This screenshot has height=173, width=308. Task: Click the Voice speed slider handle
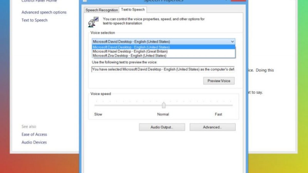pos(164,105)
